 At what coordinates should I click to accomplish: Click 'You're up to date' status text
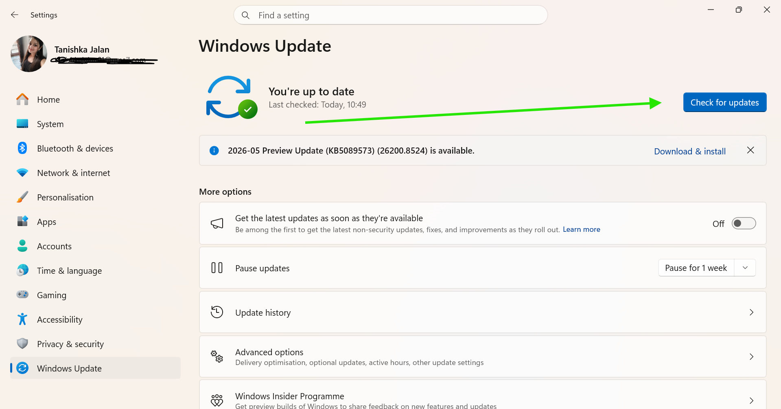(311, 92)
